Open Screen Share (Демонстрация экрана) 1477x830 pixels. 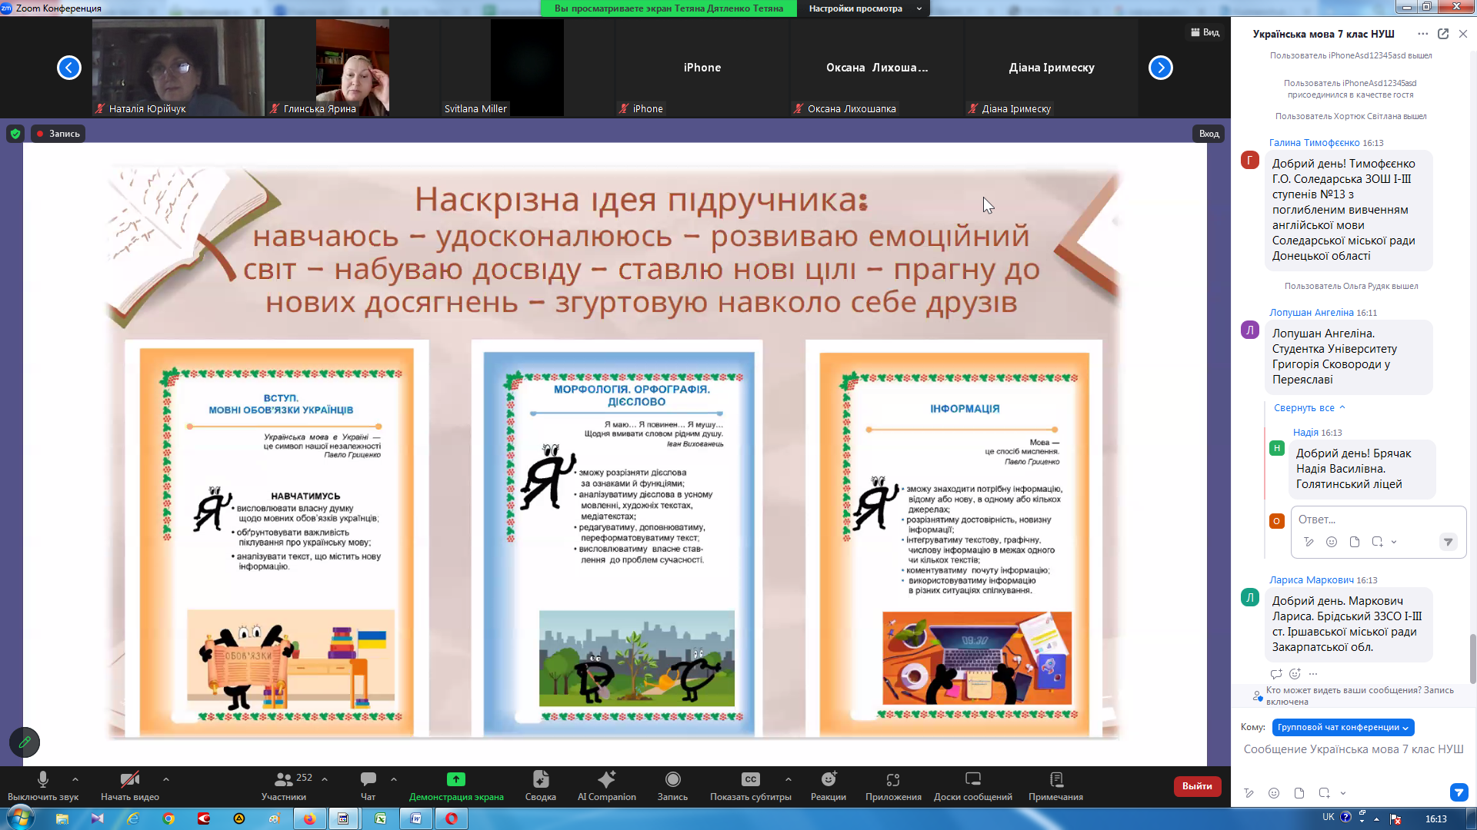point(456,785)
